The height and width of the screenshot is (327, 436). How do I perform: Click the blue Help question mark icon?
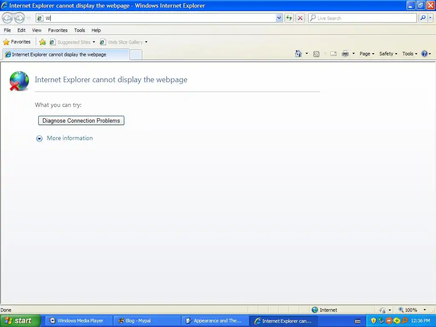tap(425, 54)
